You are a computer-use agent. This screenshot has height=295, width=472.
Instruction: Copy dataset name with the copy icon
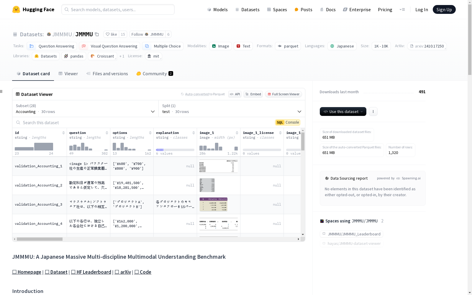click(97, 34)
